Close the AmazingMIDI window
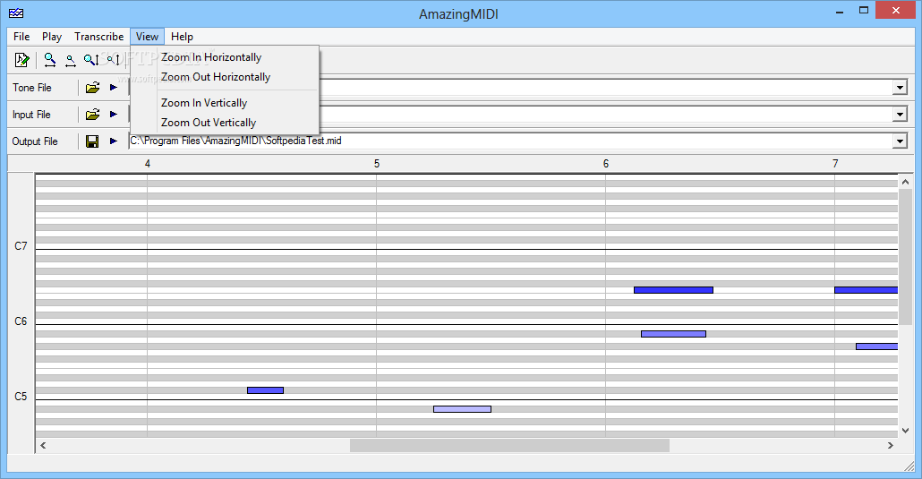The height and width of the screenshot is (479, 922). pyautogui.click(x=895, y=10)
